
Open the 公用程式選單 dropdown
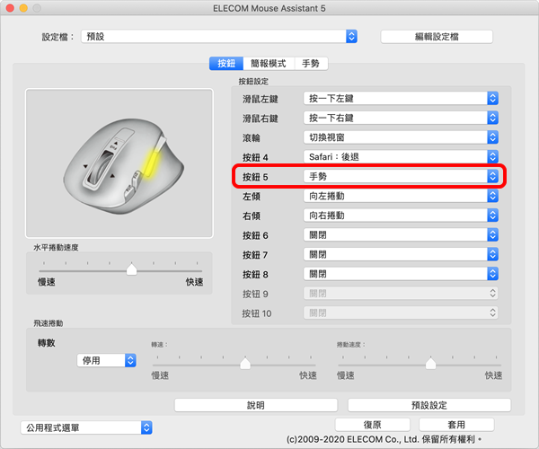(86, 427)
